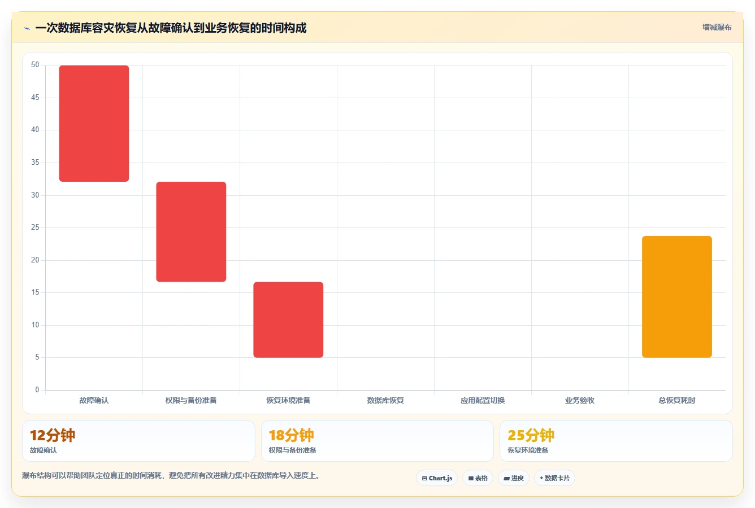
Task: Click the 总恢复耗时 axis label
Action: click(677, 400)
